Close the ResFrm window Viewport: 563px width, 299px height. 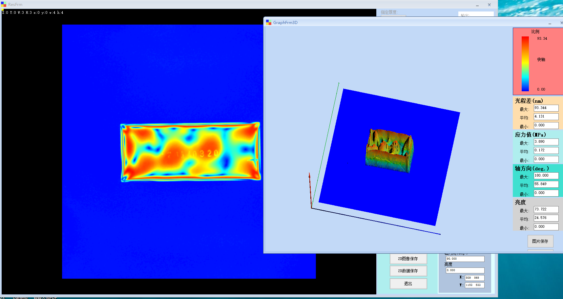(489, 5)
